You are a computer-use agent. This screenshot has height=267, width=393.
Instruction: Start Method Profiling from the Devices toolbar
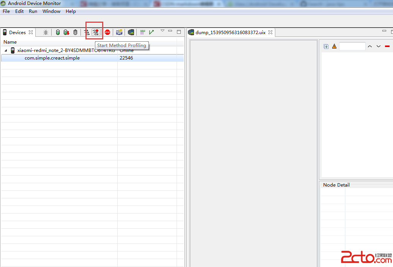coord(96,32)
